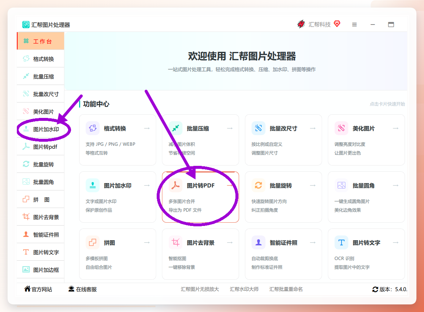This screenshot has height=312, width=424.
Task: Click the 图片转文字 card T icon
Action: pos(341,242)
